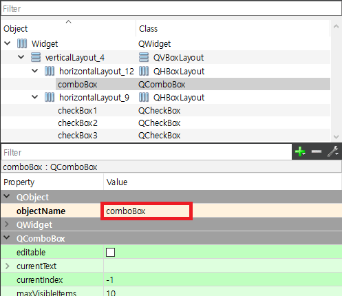Click the object inspector Filter field

tap(171, 8)
